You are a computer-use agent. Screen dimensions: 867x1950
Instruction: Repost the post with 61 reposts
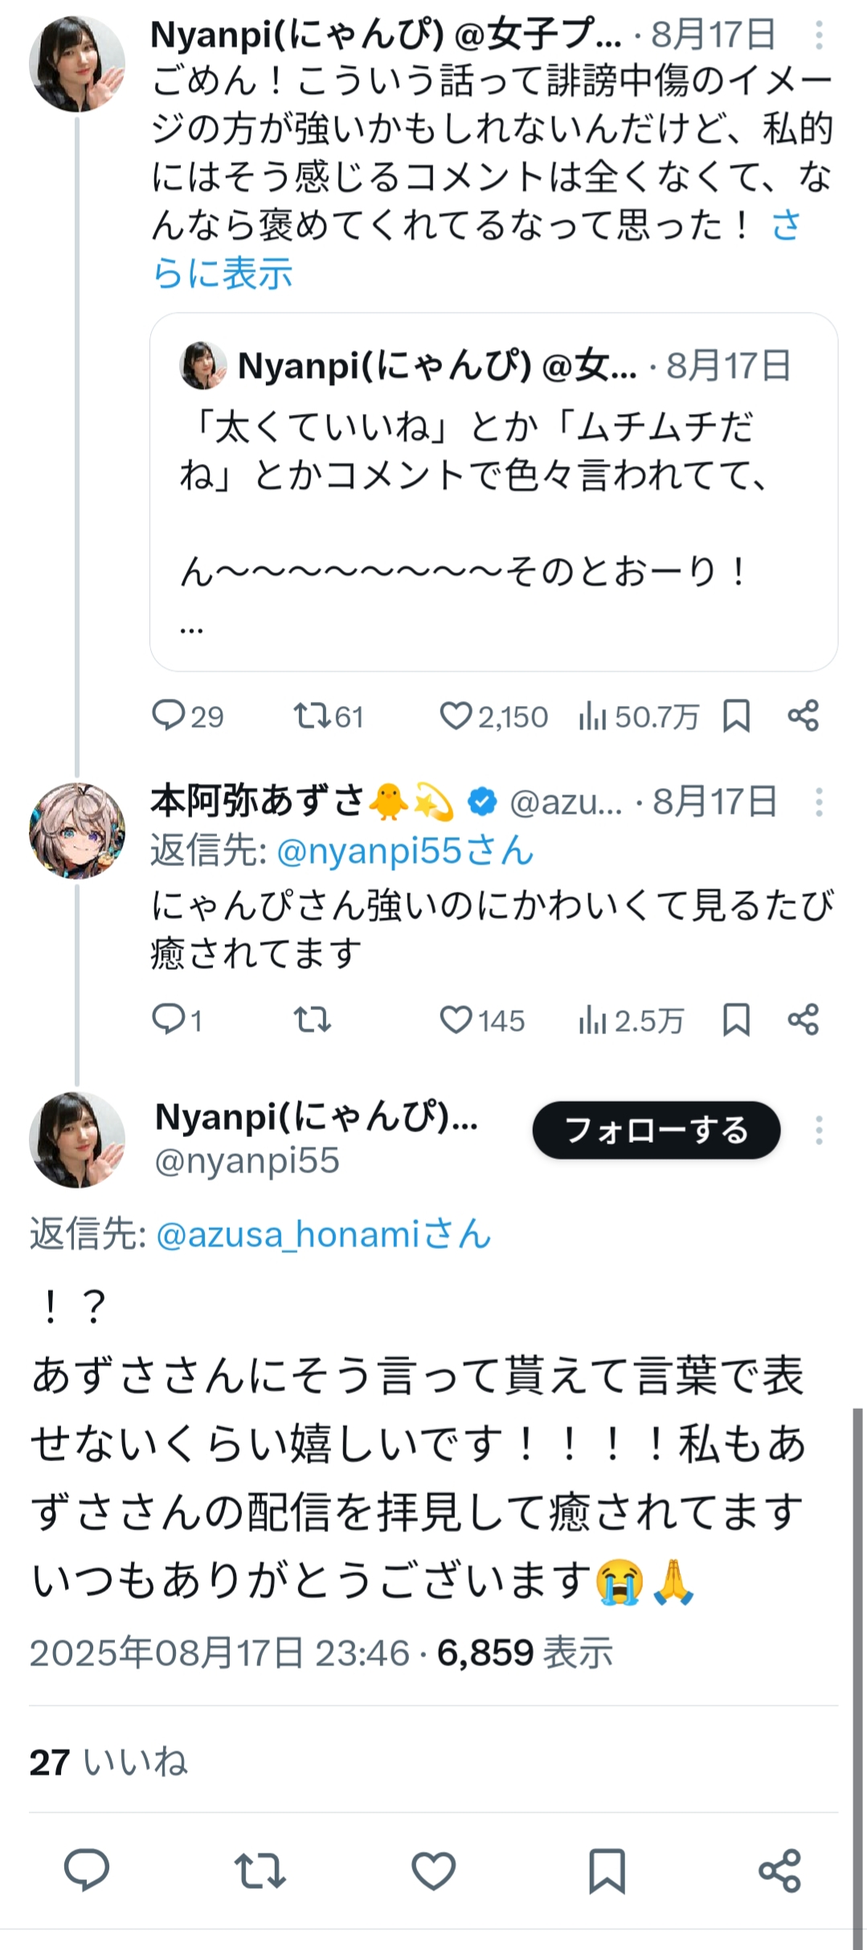point(311,715)
